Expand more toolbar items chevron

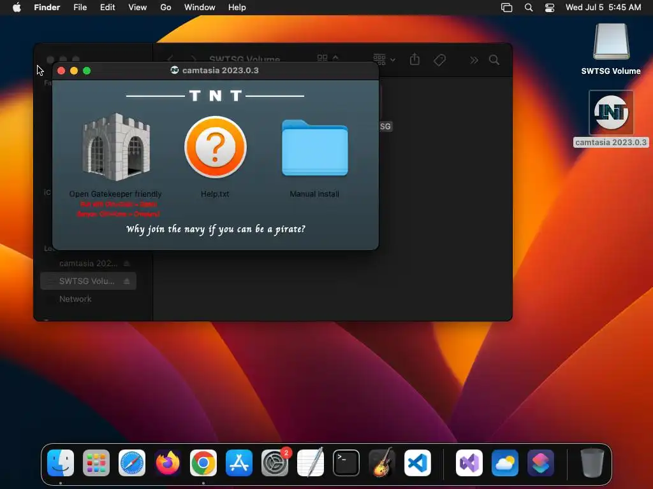(474, 60)
